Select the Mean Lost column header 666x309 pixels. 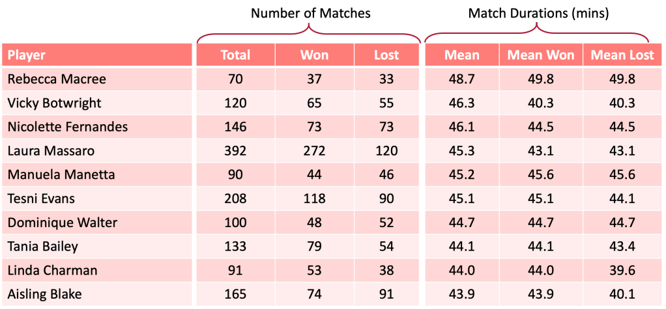pyautogui.click(x=622, y=55)
